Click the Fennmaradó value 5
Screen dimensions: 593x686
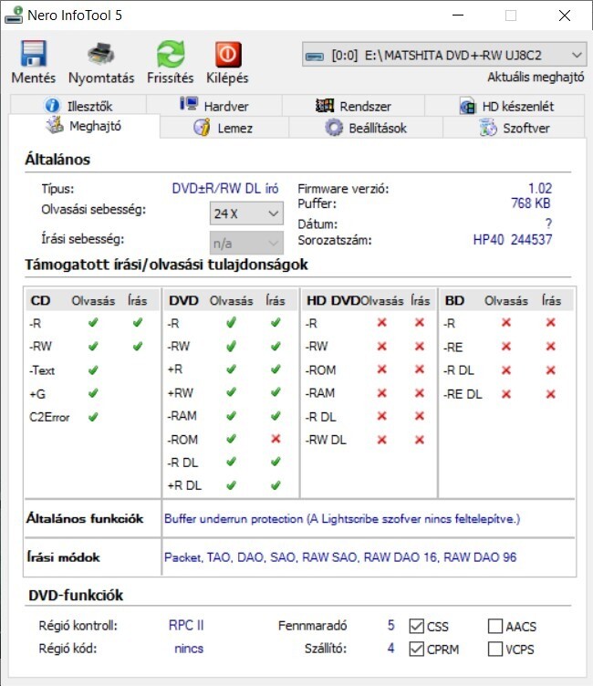click(x=390, y=625)
